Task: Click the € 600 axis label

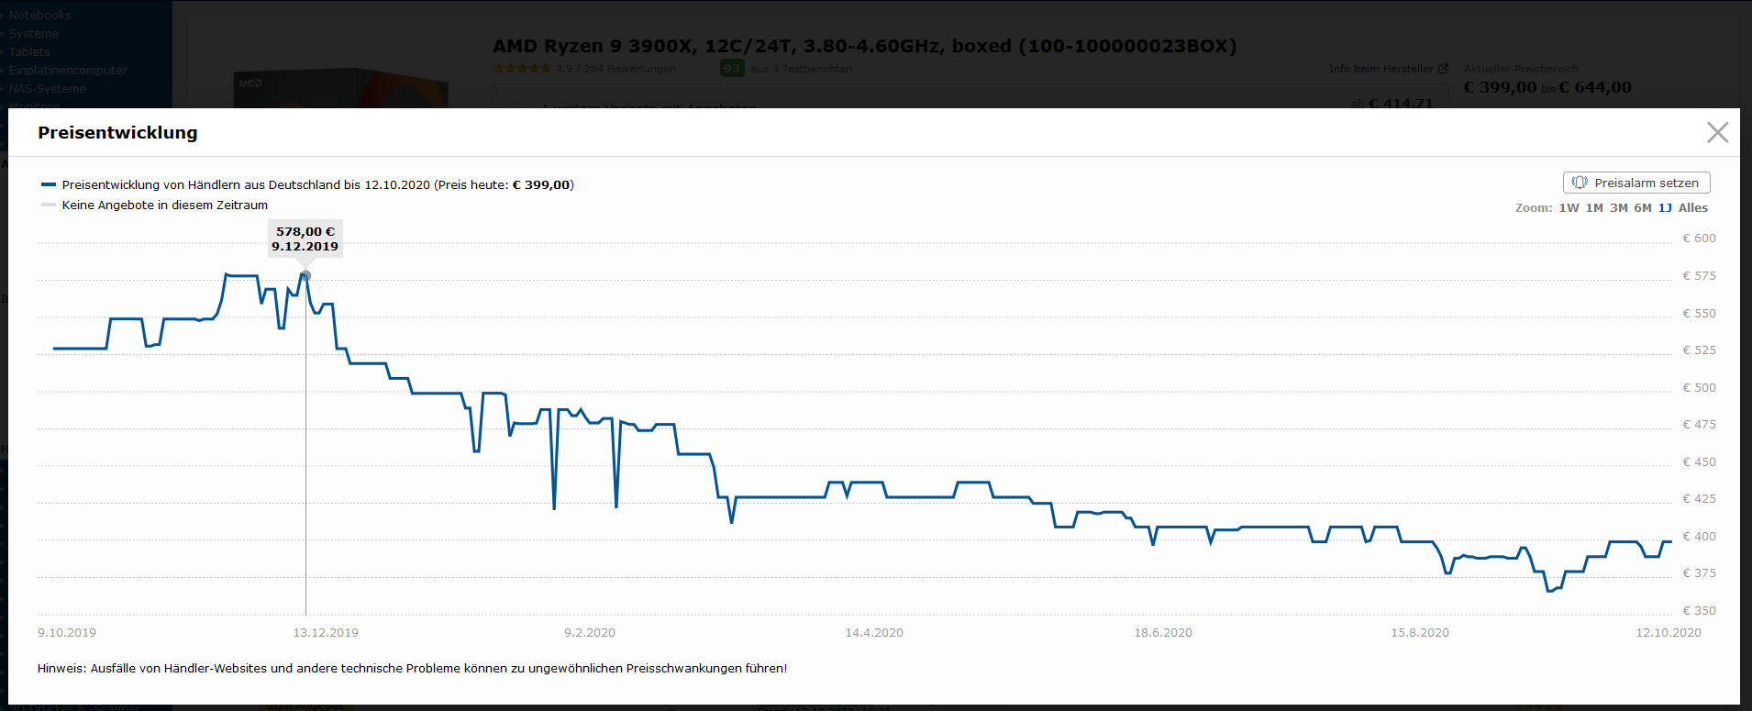Action: click(x=1699, y=239)
